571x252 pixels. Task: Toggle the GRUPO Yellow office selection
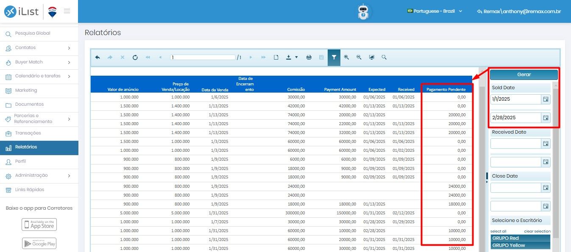pyautogui.click(x=520, y=245)
